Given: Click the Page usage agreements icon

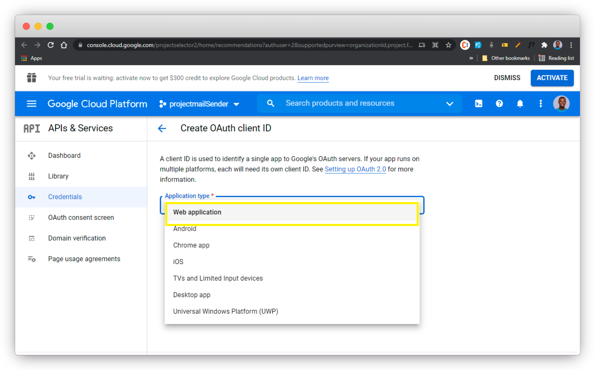Looking at the screenshot, I should 32,259.
